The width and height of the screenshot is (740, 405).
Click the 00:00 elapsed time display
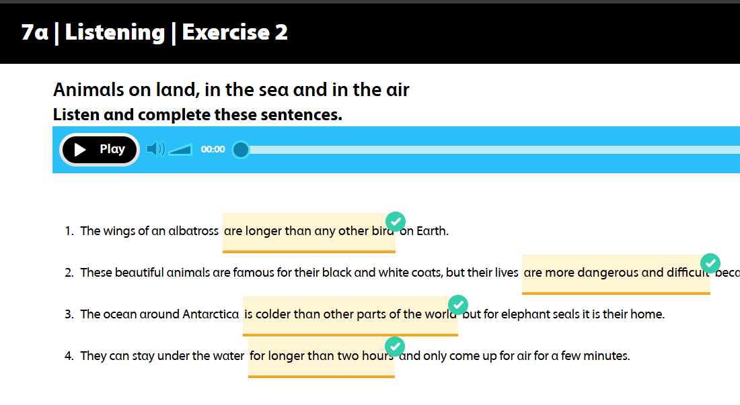pyautogui.click(x=213, y=149)
